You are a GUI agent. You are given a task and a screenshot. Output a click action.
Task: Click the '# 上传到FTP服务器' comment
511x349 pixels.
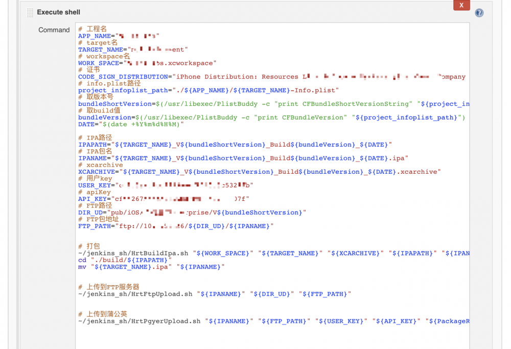coord(109,287)
